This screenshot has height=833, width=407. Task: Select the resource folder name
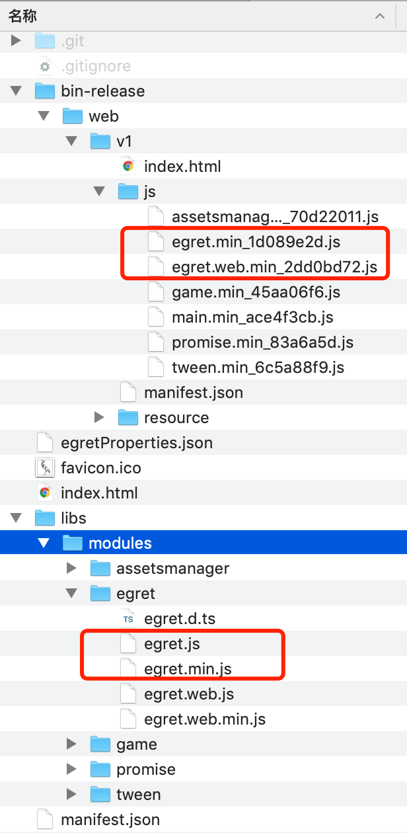click(176, 418)
